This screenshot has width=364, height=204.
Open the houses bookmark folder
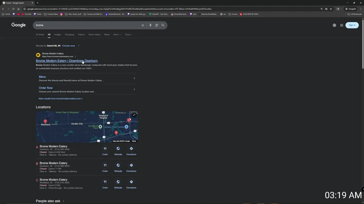tap(233, 14)
